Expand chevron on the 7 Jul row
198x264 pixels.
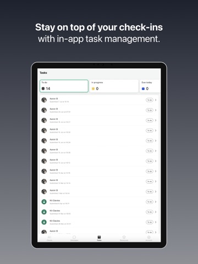pyautogui.click(x=156, y=100)
